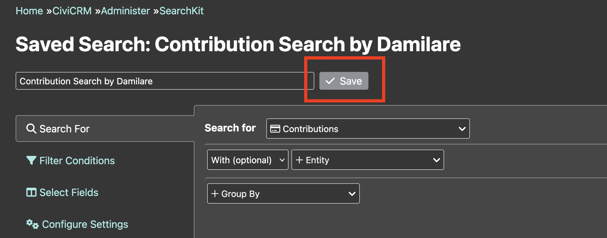Select the Search For tab
Viewport: 607px width, 238px height.
[x=105, y=129]
